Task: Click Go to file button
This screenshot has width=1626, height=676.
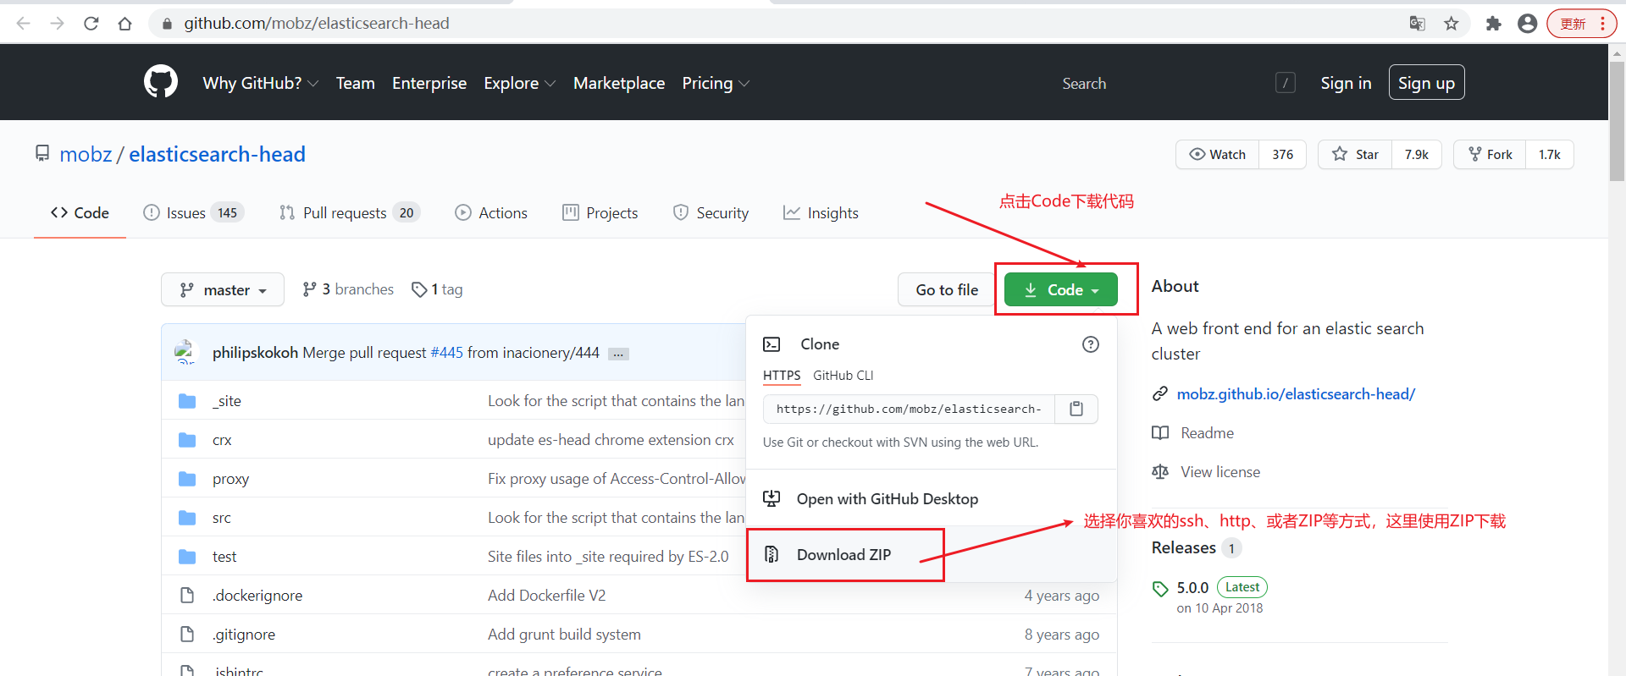Action: (947, 290)
